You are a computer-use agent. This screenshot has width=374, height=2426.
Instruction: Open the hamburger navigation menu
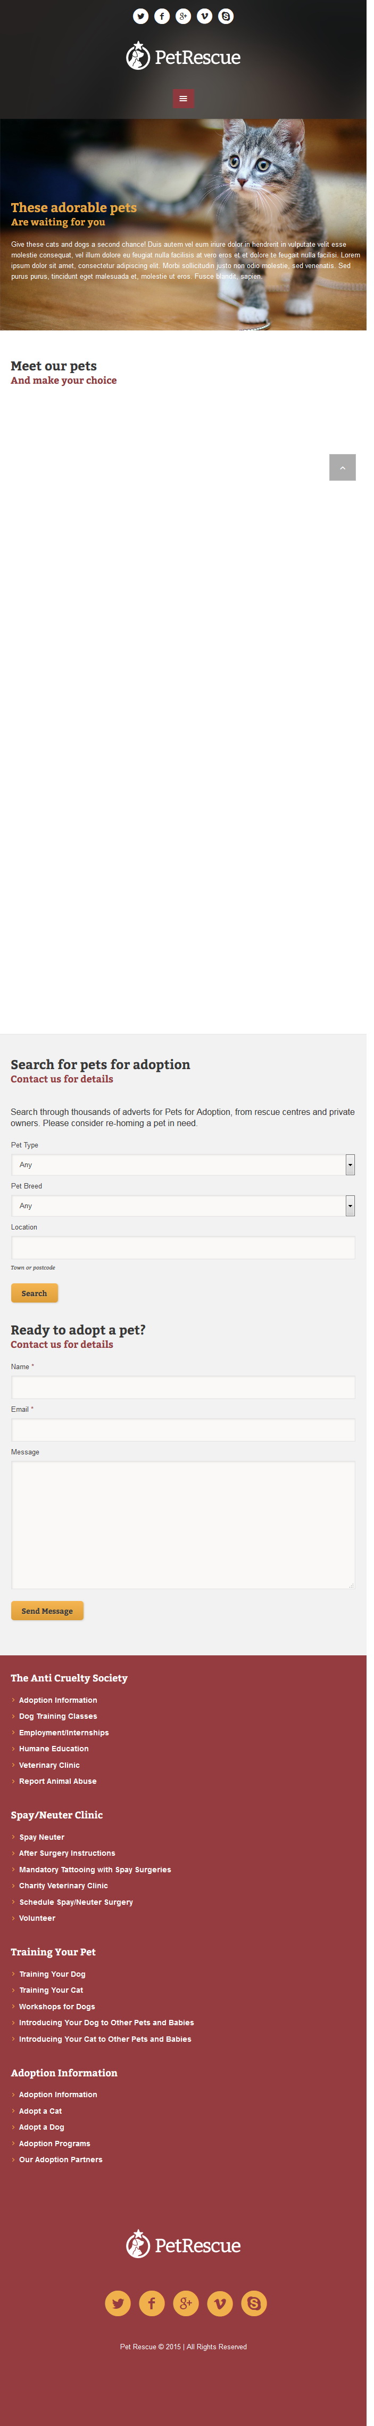coord(183,98)
